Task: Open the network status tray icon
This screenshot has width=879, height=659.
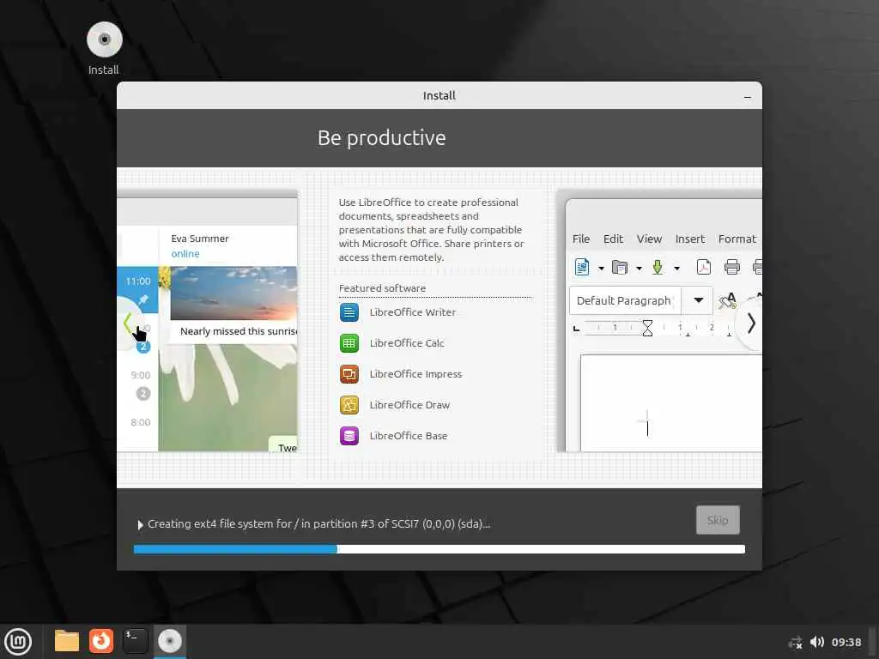Action: 795,643
